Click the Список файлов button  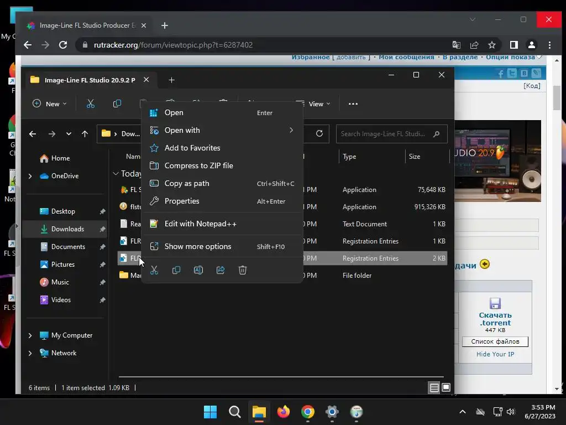(495, 341)
